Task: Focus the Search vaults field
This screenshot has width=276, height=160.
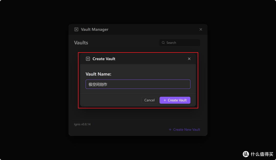Action: click(x=180, y=43)
